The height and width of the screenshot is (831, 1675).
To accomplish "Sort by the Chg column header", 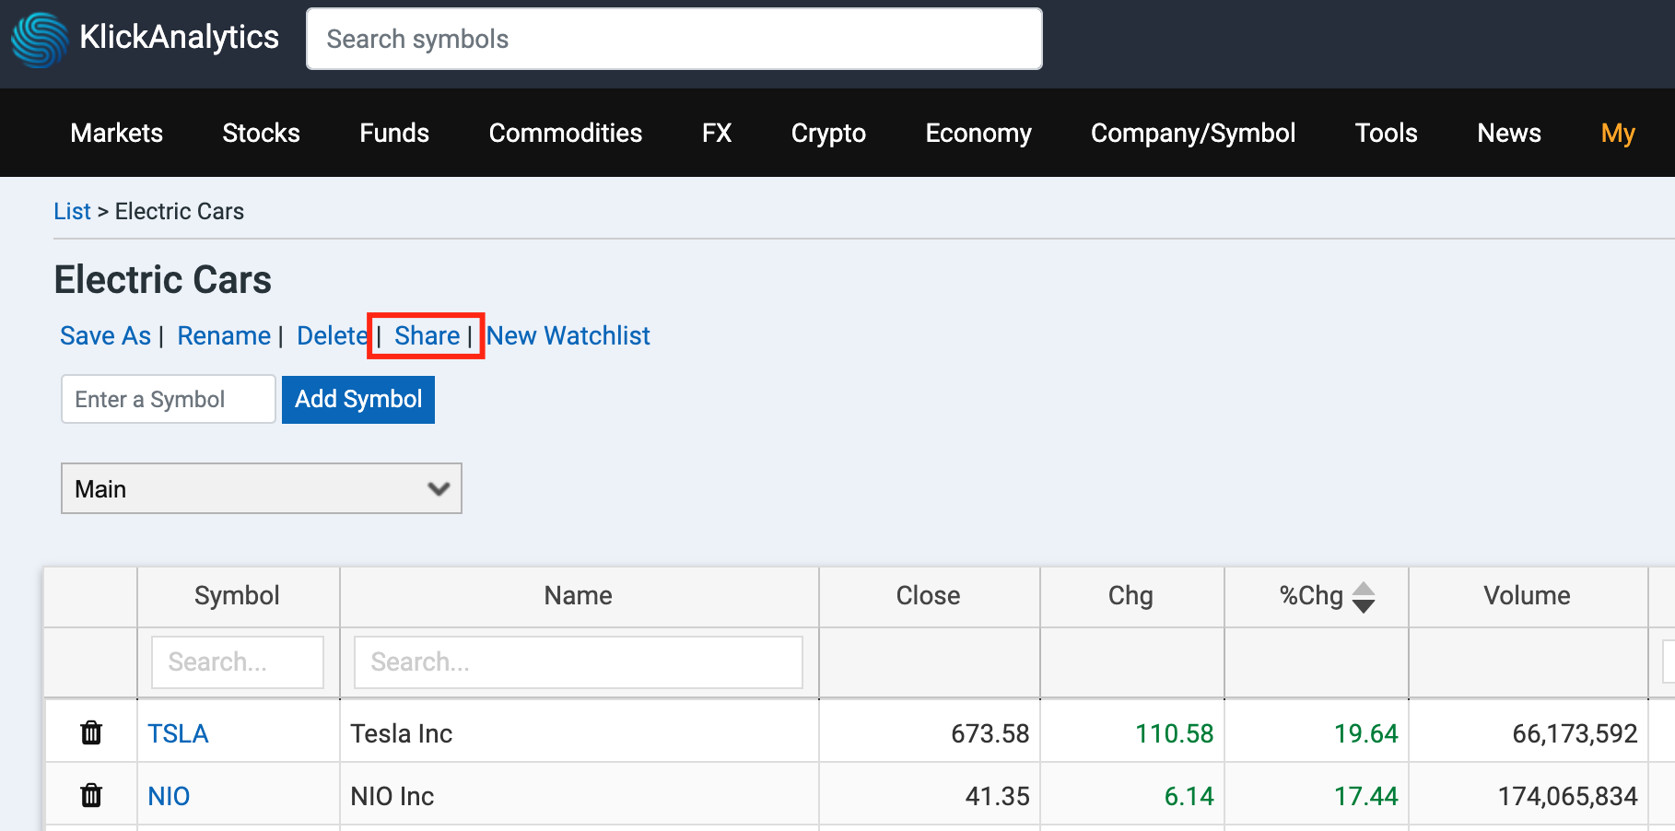I will pos(1130,595).
